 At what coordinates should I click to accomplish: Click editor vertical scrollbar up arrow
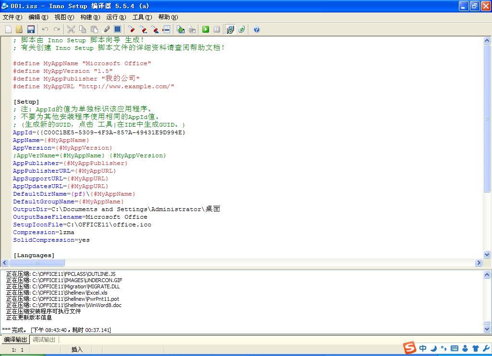pyautogui.click(x=487, y=40)
